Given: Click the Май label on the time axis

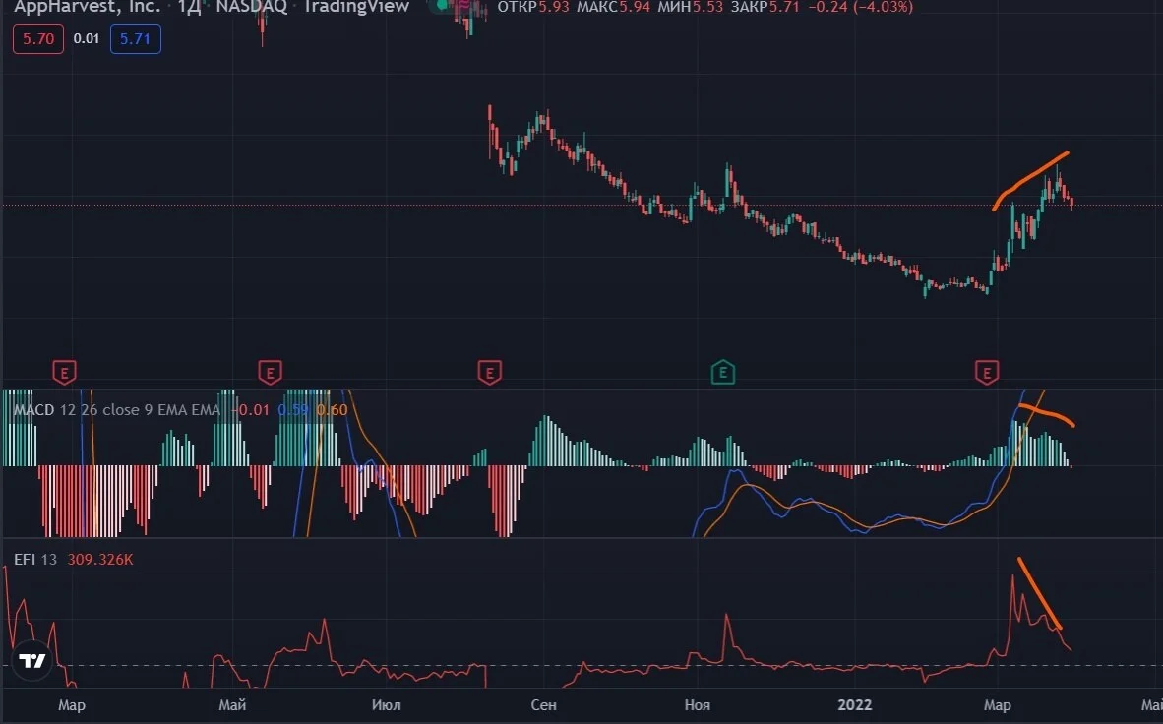Looking at the screenshot, I should pyautogui.click(x=233, y=704).
